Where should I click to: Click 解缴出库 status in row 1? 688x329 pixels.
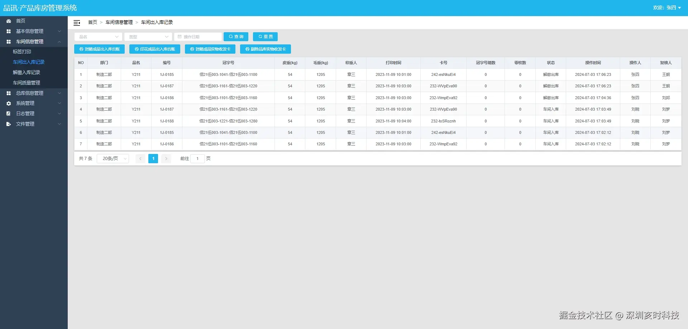click(x=551, y=75)
